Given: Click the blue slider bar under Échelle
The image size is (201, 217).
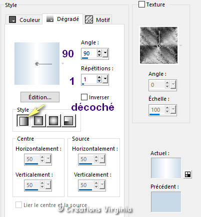Looking at the screenshot, I should click(154, 114).
